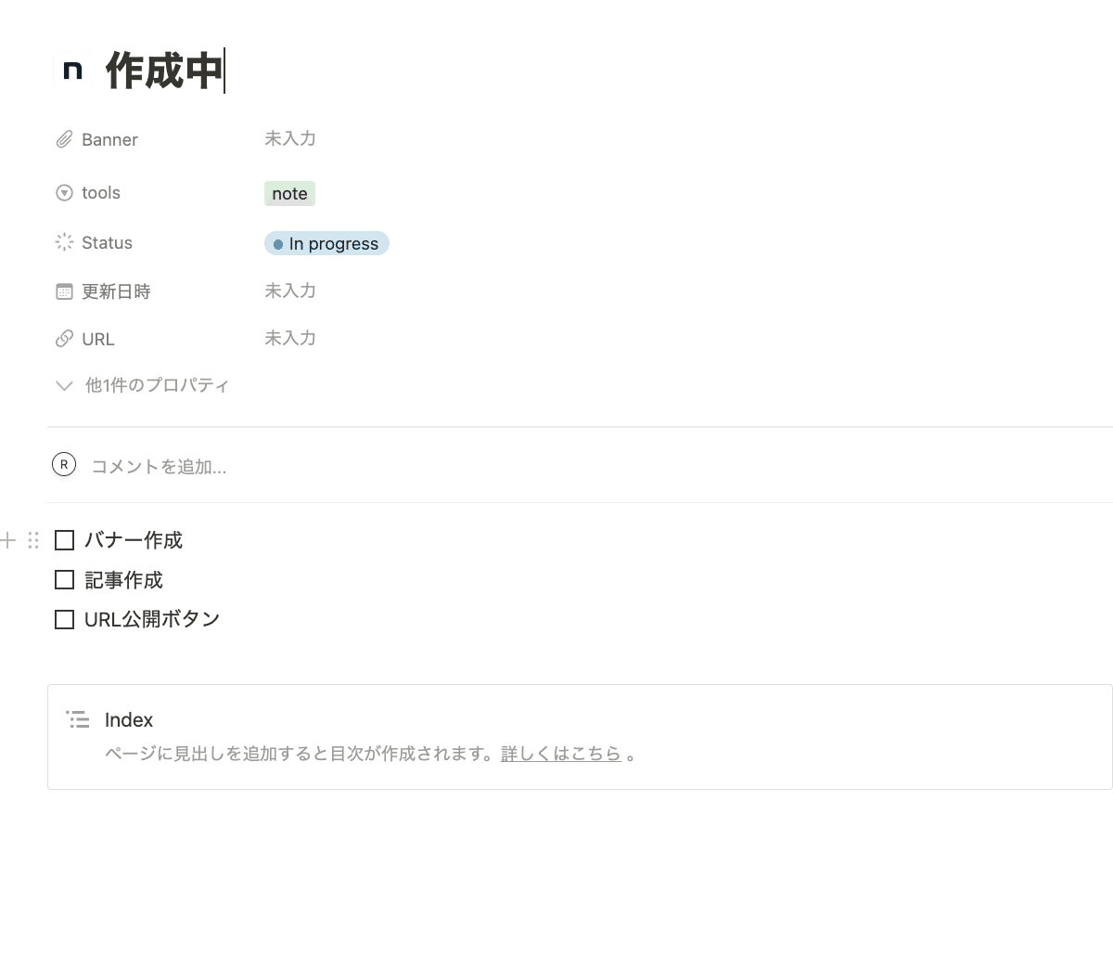Open the tools dropdown via the note tag
The image size is (1113, 956).
(289, 193)
